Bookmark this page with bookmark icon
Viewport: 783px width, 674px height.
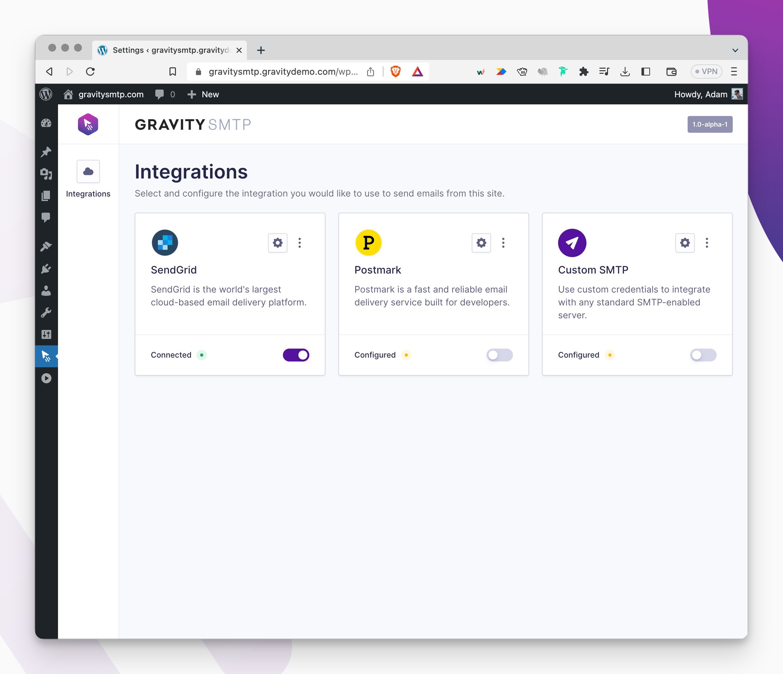coord(173,72)
